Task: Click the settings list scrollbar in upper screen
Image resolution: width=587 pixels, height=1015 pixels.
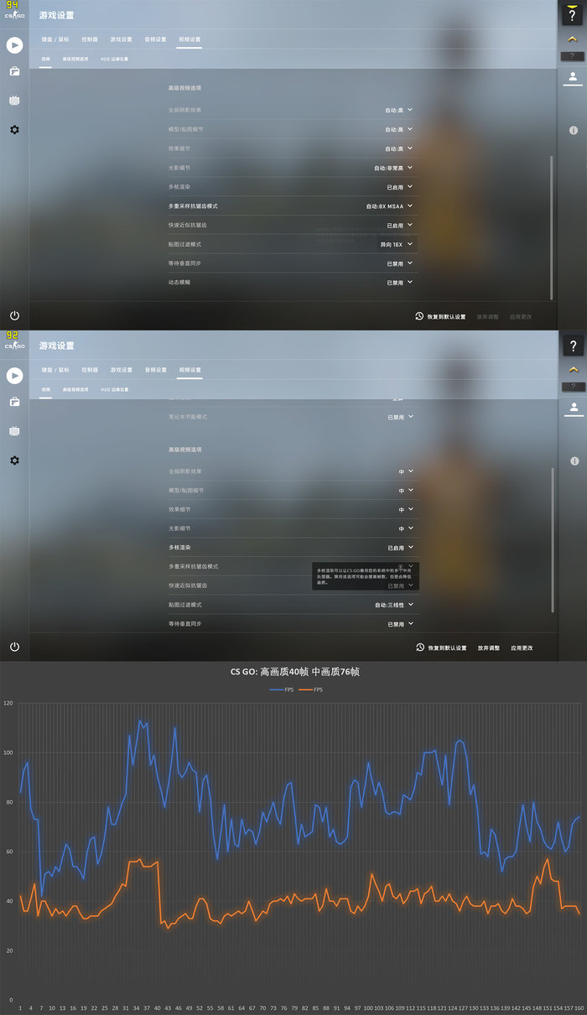Action: (x=552, y=226)
